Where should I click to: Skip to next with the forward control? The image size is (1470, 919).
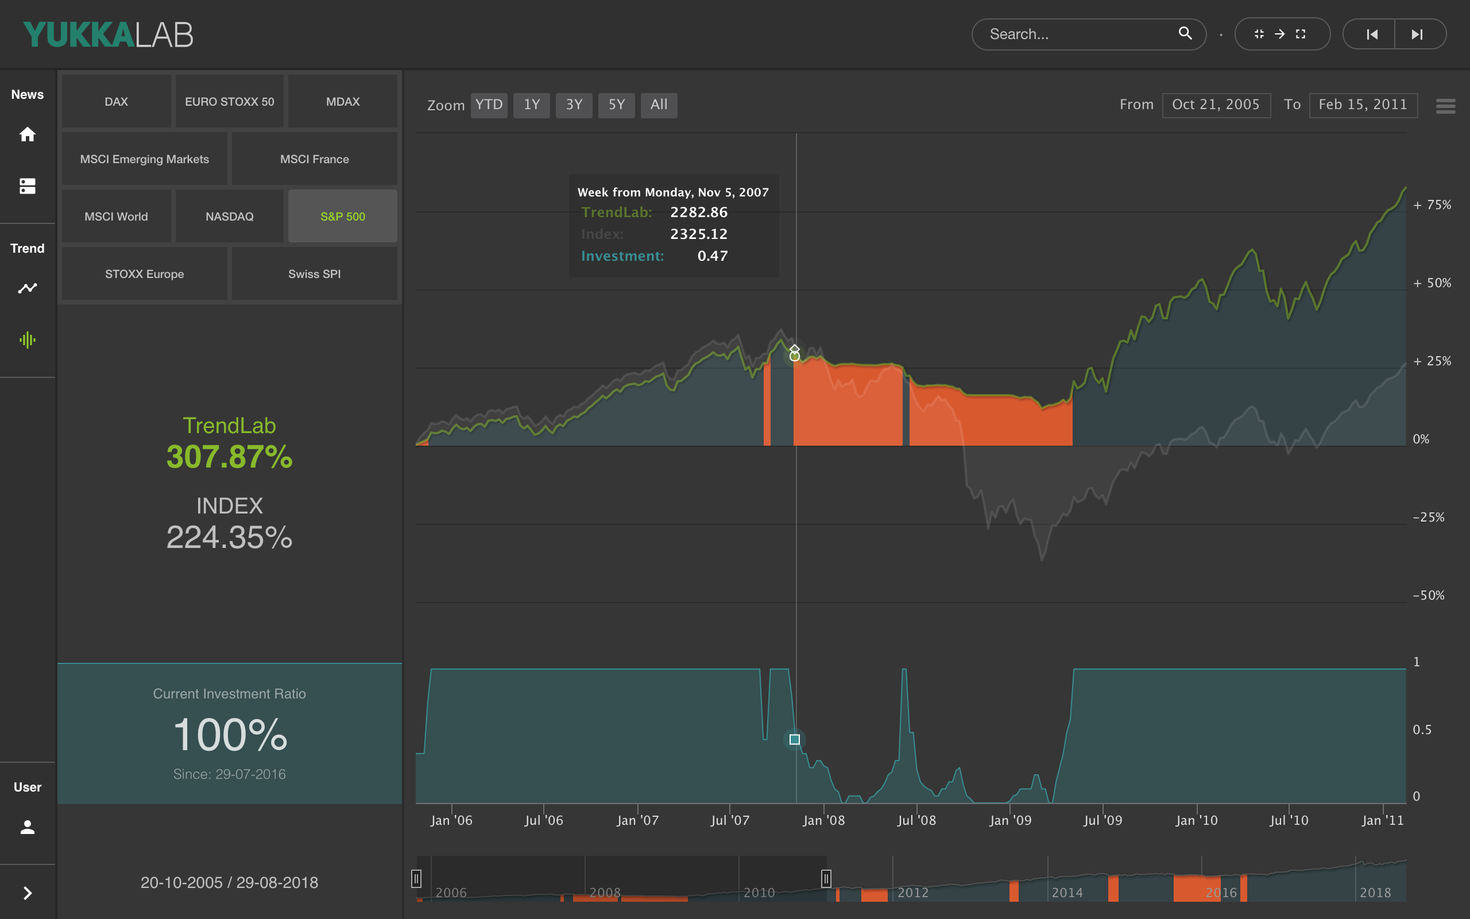(1418, 34)
